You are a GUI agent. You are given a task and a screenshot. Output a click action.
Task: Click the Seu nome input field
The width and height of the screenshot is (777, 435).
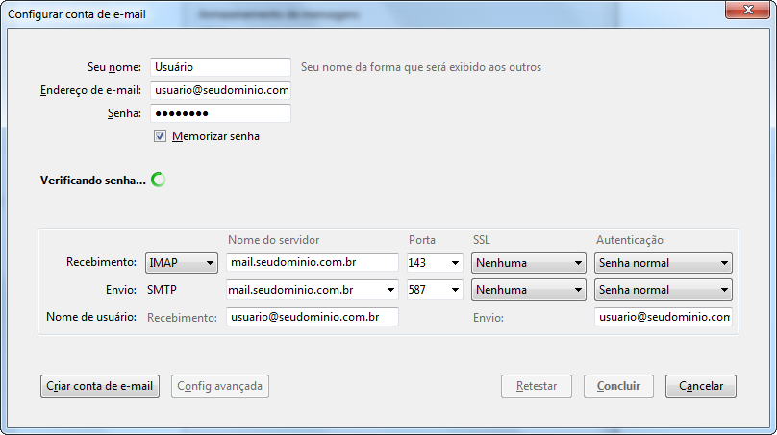(220, 67)
